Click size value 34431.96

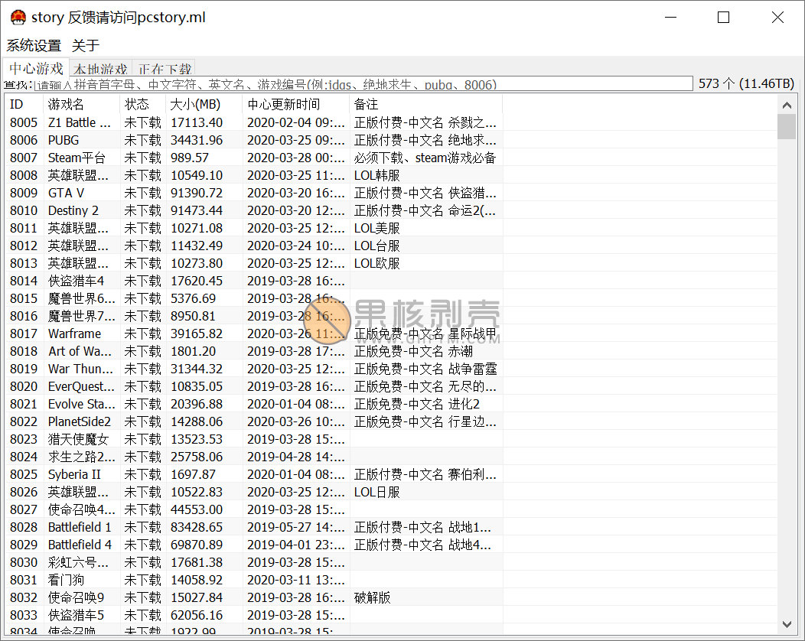[197, 140]
